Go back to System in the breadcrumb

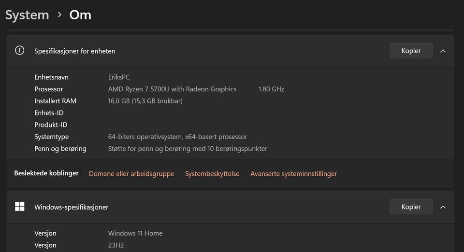(27, 14)
